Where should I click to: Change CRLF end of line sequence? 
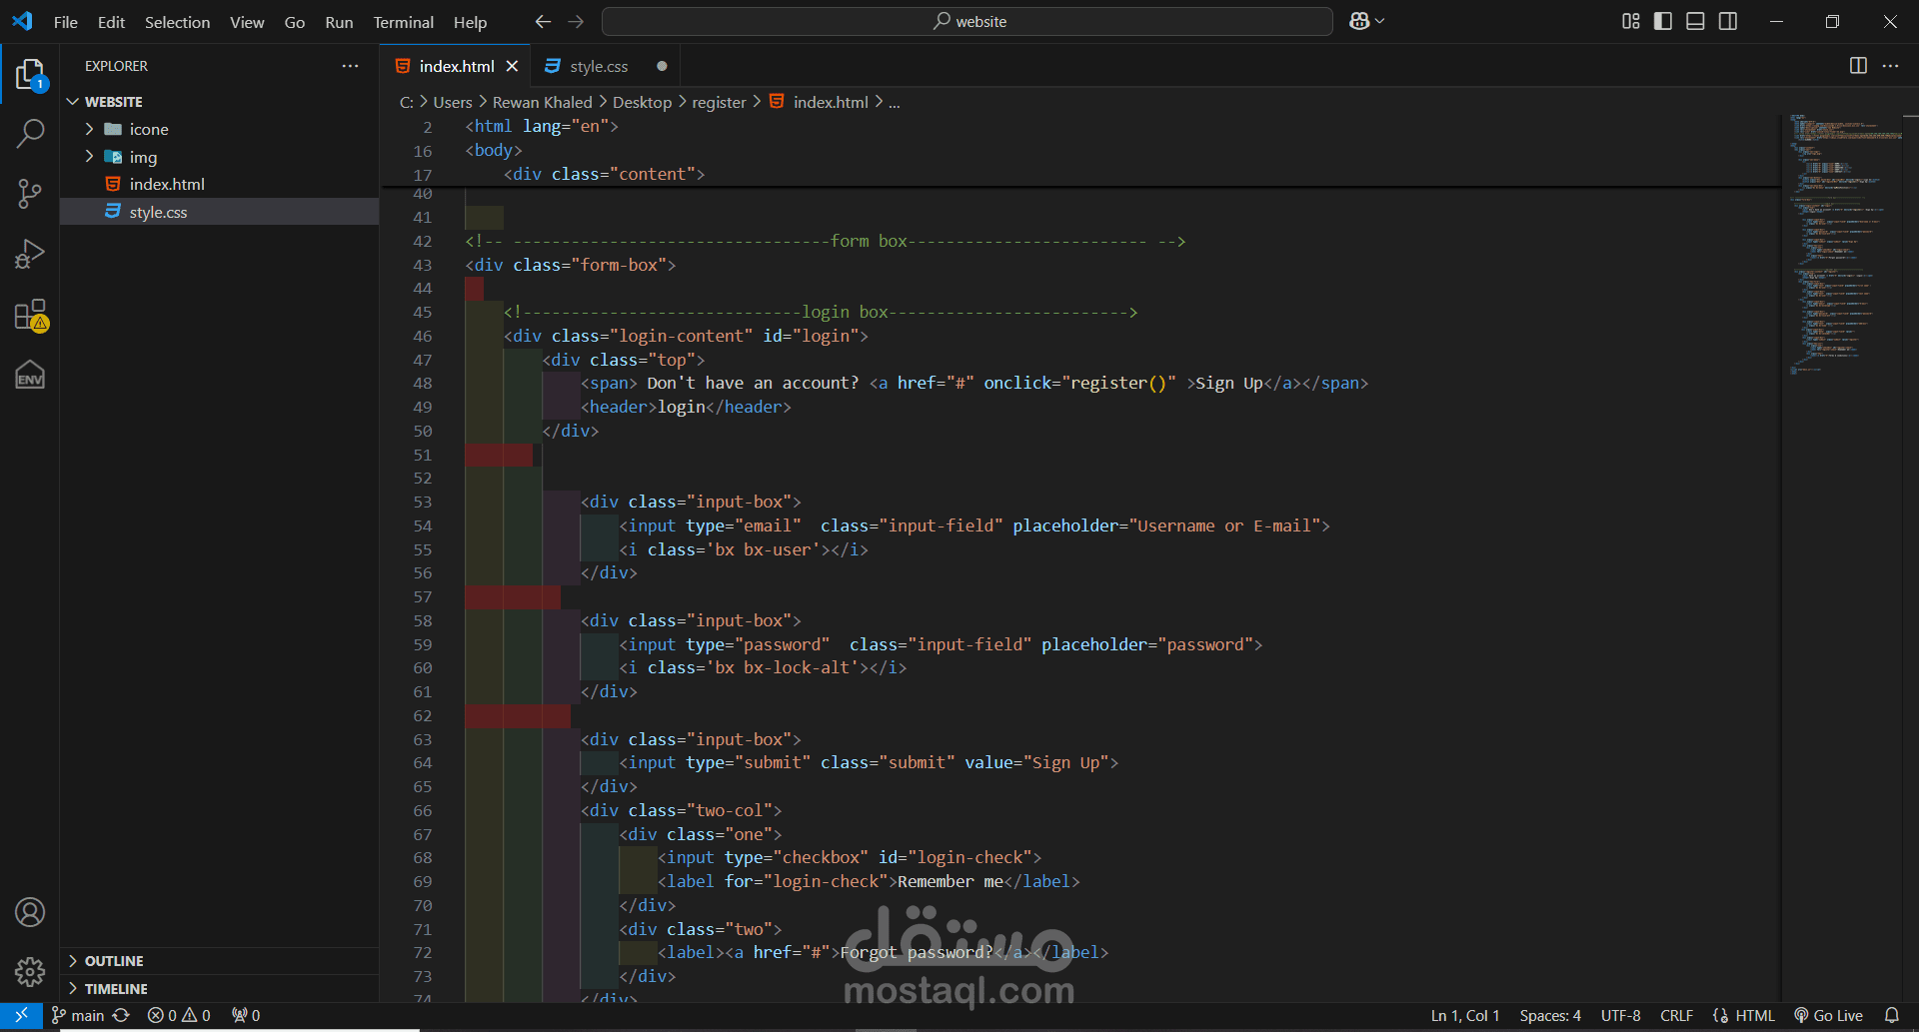1676,1015
